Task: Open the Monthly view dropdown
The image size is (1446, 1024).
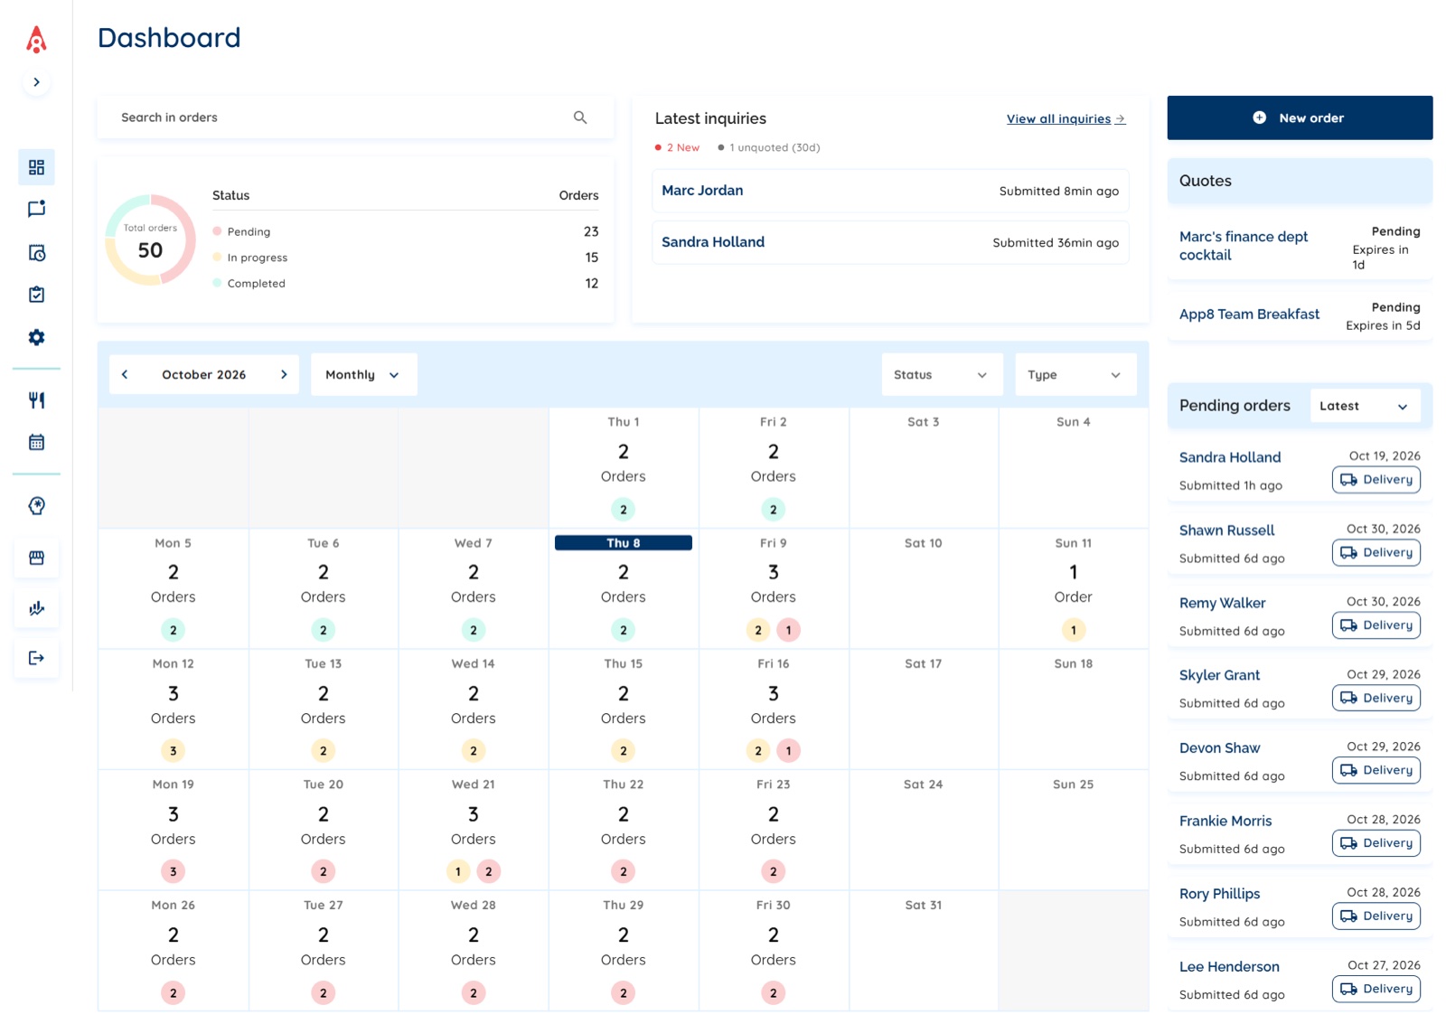Action: pyautogui.click(x=363, y=374)
